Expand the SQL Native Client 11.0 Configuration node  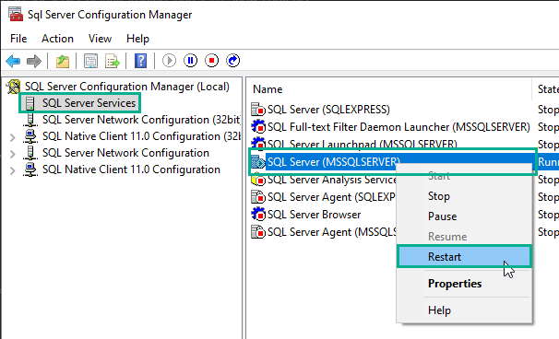[13, 170]
